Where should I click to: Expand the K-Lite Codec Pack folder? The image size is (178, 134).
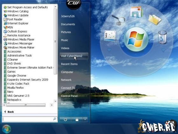(x=17, y=84)
